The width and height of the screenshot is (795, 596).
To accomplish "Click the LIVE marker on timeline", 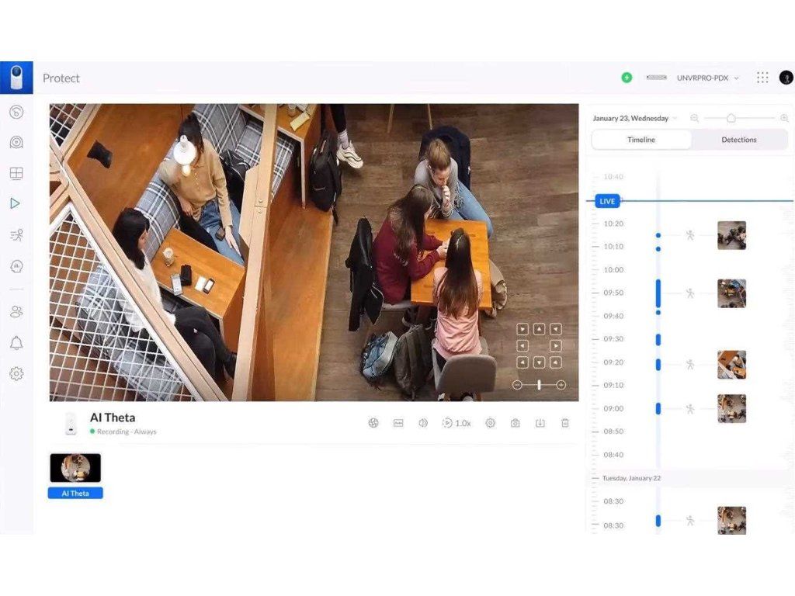I will (x=607, y=201).
